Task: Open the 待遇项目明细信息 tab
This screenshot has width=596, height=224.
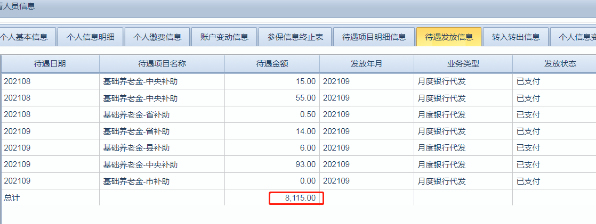Action: 374,37
